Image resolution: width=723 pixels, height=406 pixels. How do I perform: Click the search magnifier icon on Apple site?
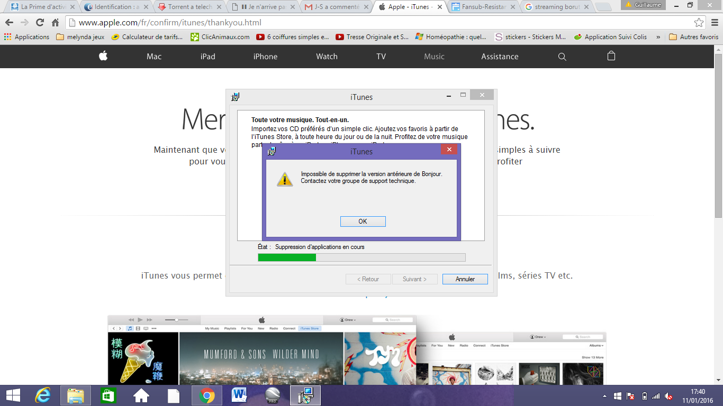[562, 57]
